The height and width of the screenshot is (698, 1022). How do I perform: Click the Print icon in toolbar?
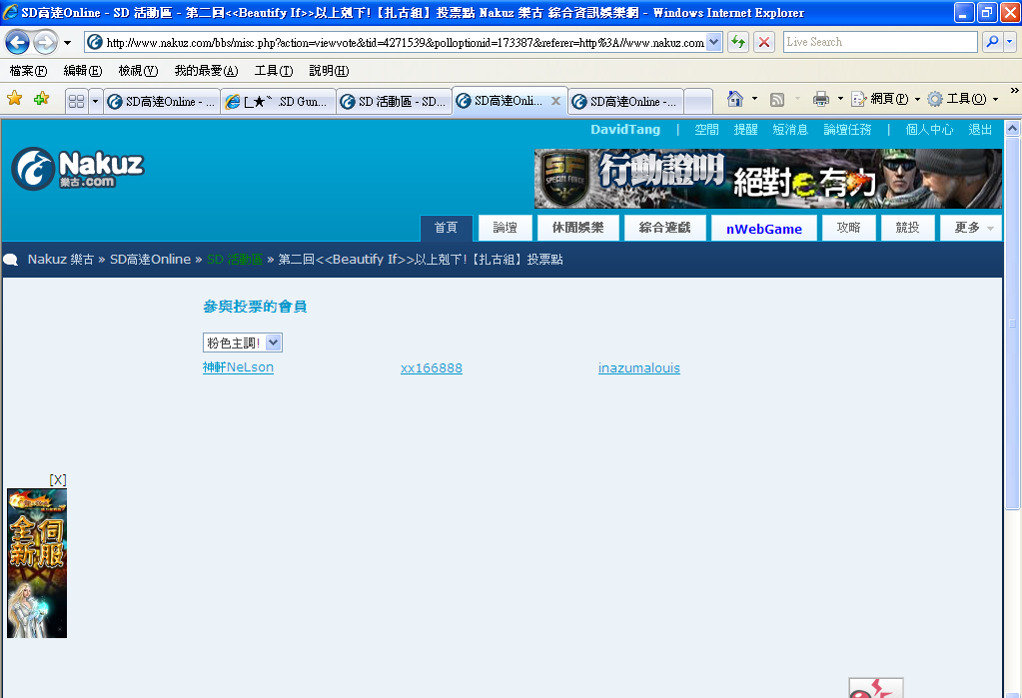(820, 99)
